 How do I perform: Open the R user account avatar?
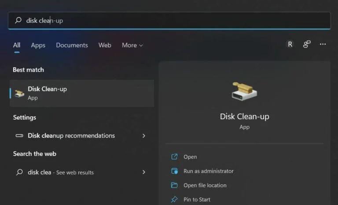pos(290,44)
